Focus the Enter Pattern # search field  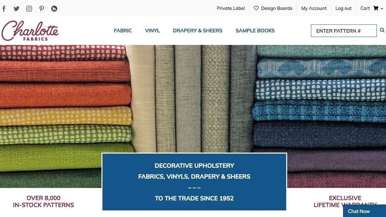pyautogui.click(x=344, y=31)
